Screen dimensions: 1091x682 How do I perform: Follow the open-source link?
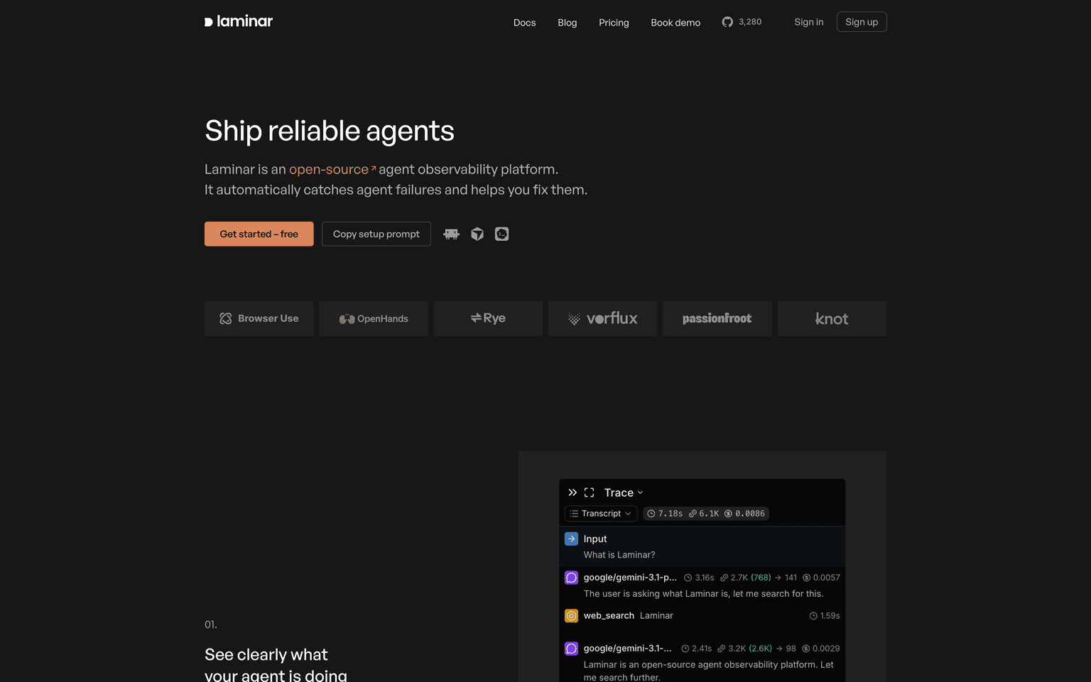tap(332, 169)
